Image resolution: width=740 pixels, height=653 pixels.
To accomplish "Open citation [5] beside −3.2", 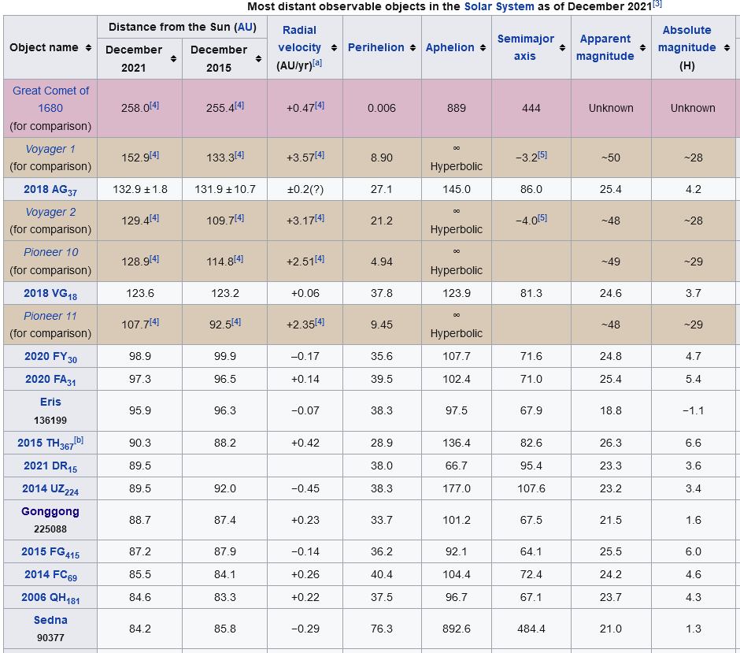I will [542, 155].
